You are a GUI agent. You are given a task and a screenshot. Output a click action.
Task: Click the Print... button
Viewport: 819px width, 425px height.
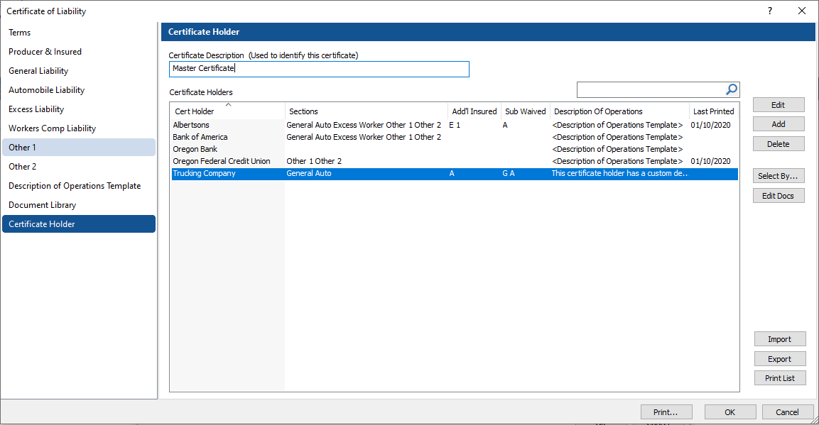click(x=666, y=412)
